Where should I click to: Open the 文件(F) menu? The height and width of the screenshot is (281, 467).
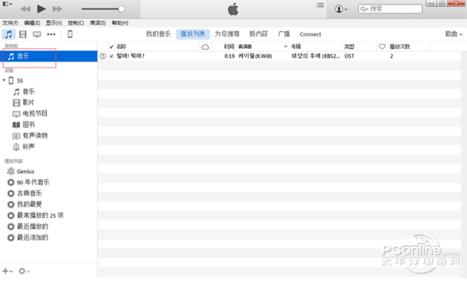pyautogui.click(x=10, y=23)
